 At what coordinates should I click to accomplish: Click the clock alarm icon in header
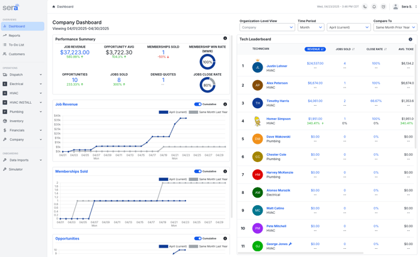pyautogui.click(x=383, y=7)
